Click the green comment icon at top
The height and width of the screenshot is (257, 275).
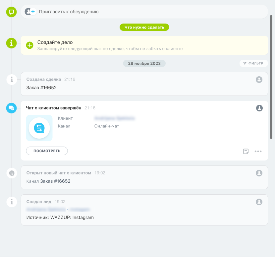click(x=12, y=12)
